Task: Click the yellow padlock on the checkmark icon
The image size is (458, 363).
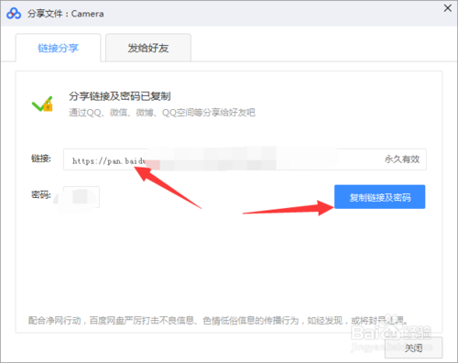Action: coord(49,105)
